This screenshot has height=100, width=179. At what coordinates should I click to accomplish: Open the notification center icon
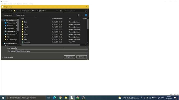175,98
